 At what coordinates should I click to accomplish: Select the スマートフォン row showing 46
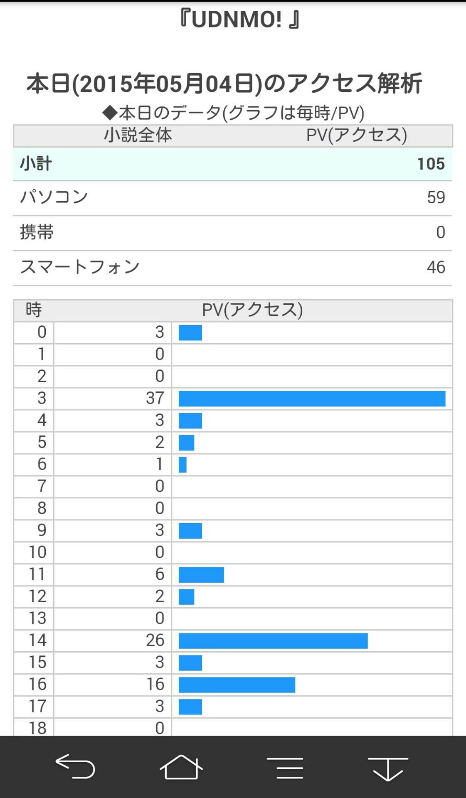pos(232,267)
